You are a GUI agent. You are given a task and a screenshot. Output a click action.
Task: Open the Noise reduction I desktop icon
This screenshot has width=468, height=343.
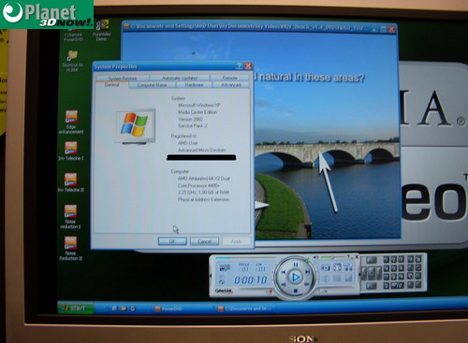pyautogui.click(x=70, y=217)
